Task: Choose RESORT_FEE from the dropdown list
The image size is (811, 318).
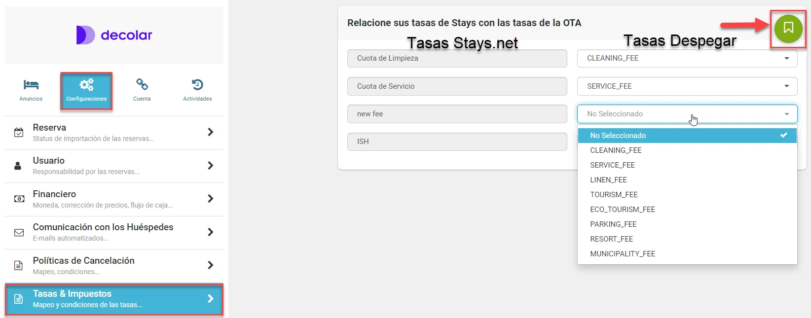Action: 687,239
